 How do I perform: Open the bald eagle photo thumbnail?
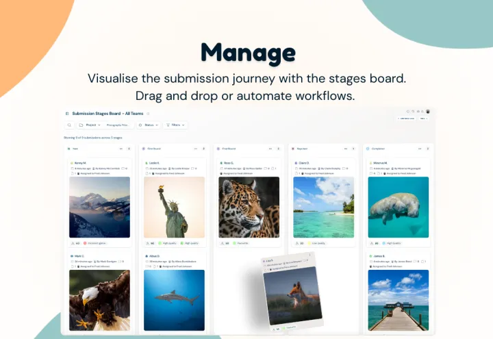click(99, 301)
